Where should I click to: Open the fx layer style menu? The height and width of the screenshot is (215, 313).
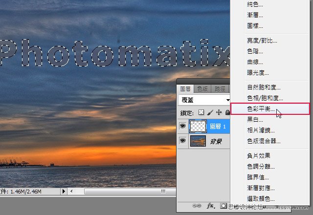pyautogui.click(x=211, y=206)
